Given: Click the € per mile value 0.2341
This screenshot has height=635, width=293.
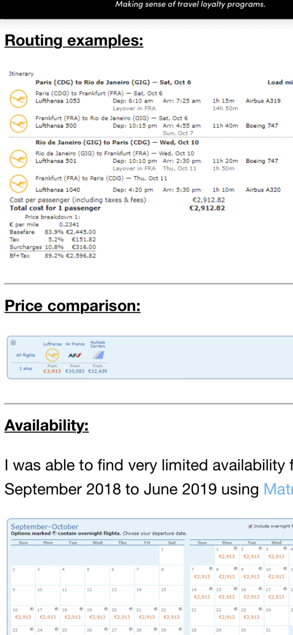Looking at the screenshot, I should (x=69, y=224).
